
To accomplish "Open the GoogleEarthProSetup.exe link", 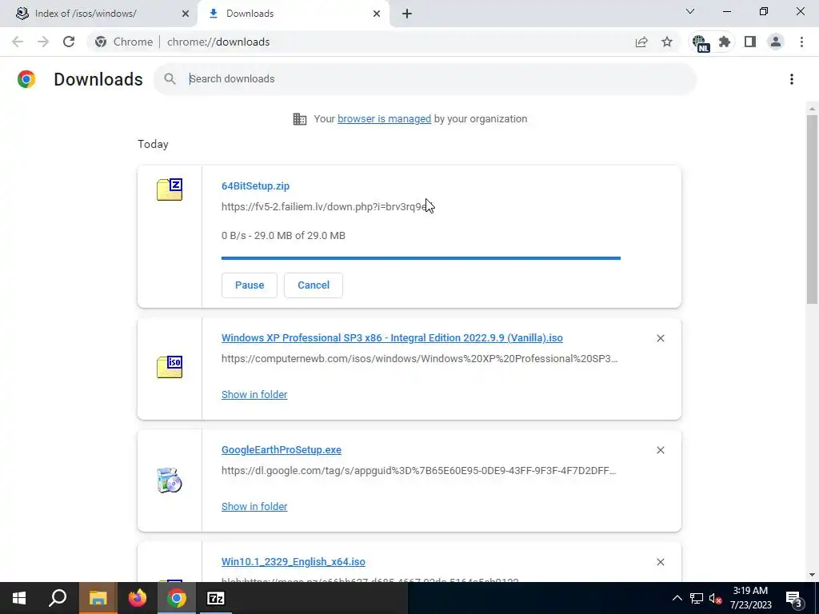I will coord(282,449).
